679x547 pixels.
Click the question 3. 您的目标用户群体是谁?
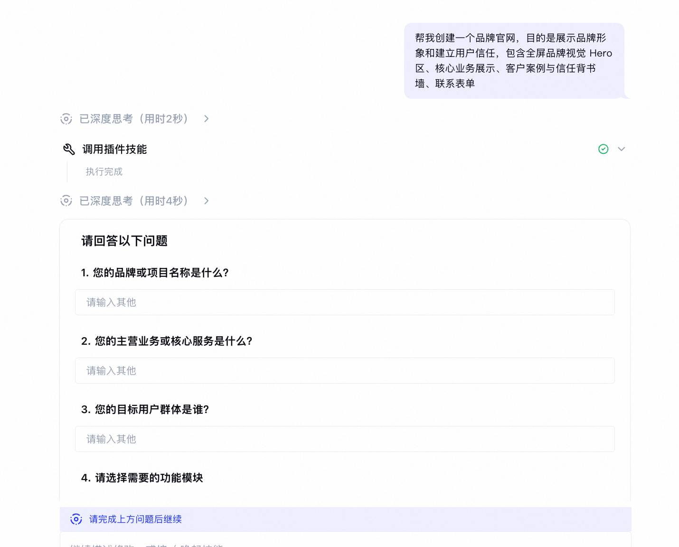click(145, 409)
